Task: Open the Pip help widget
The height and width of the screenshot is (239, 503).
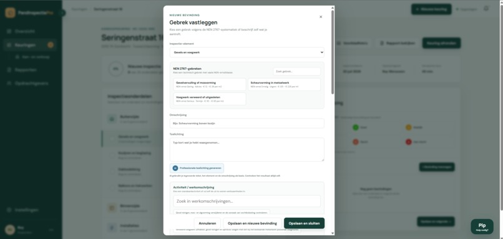Action: point(482,227)
